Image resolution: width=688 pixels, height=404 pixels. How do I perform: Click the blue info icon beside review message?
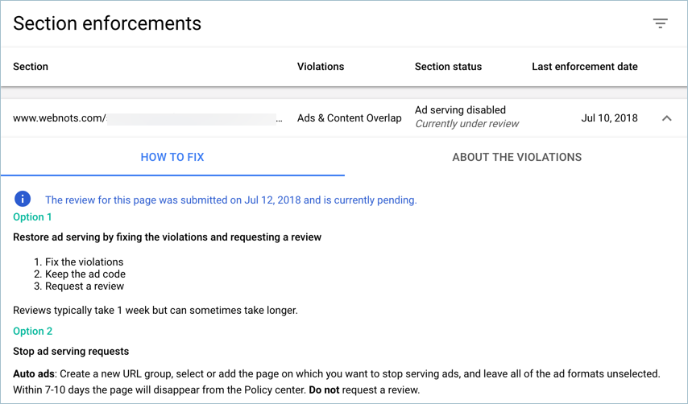[x=23, y=199]
